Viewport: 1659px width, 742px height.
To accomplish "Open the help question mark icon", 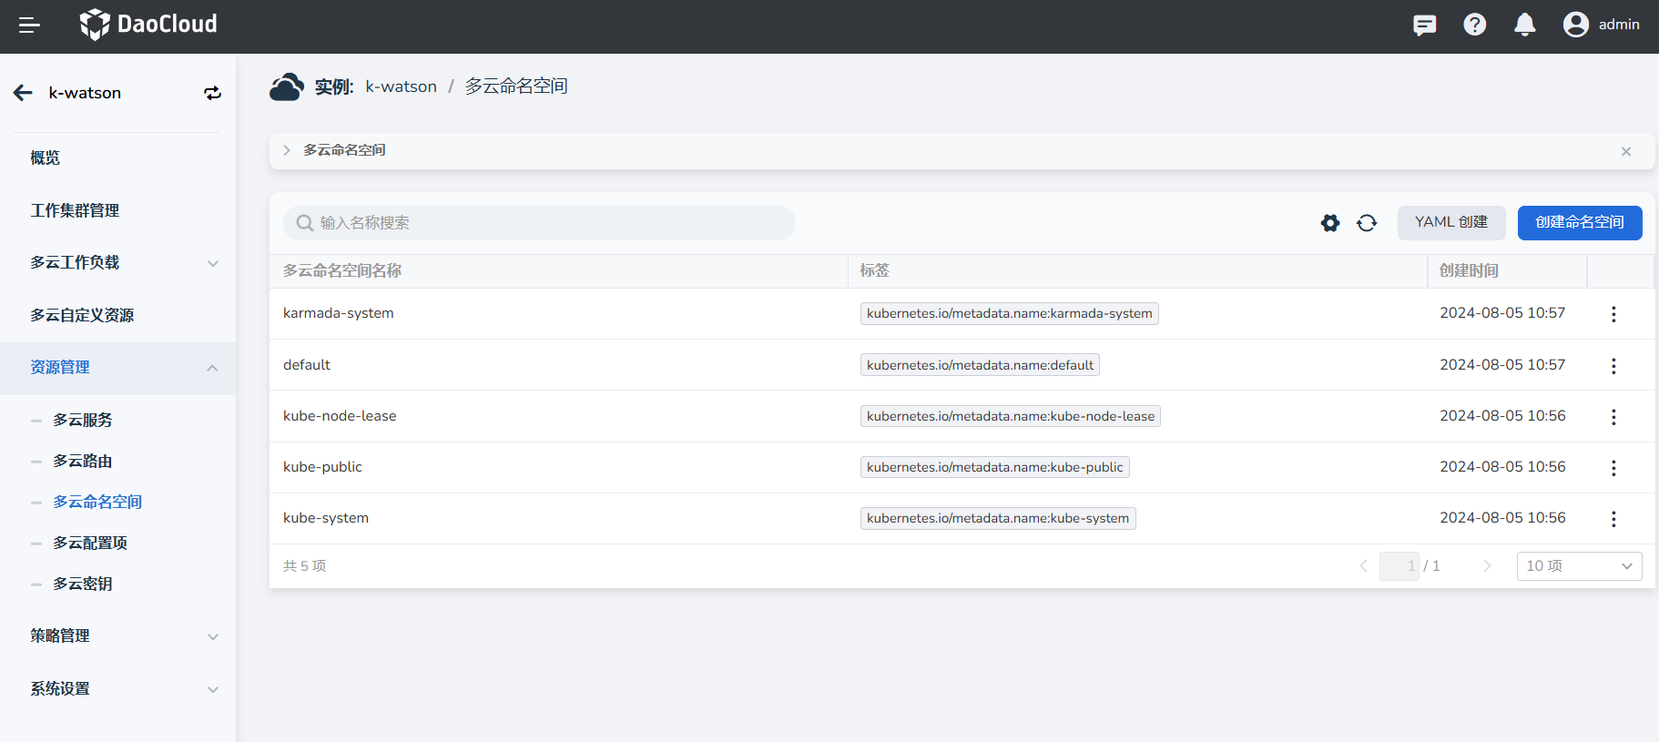I will tap(1474, 25).
